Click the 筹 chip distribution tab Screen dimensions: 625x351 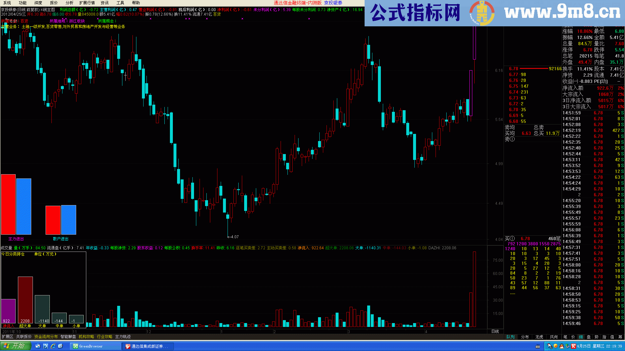620,337
